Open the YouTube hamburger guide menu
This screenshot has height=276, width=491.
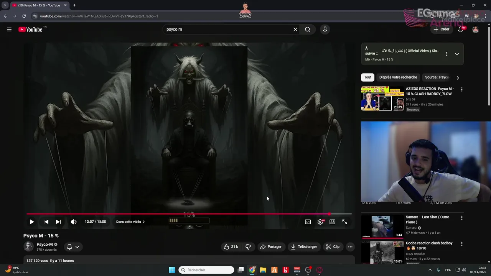(x=9, y=30)
